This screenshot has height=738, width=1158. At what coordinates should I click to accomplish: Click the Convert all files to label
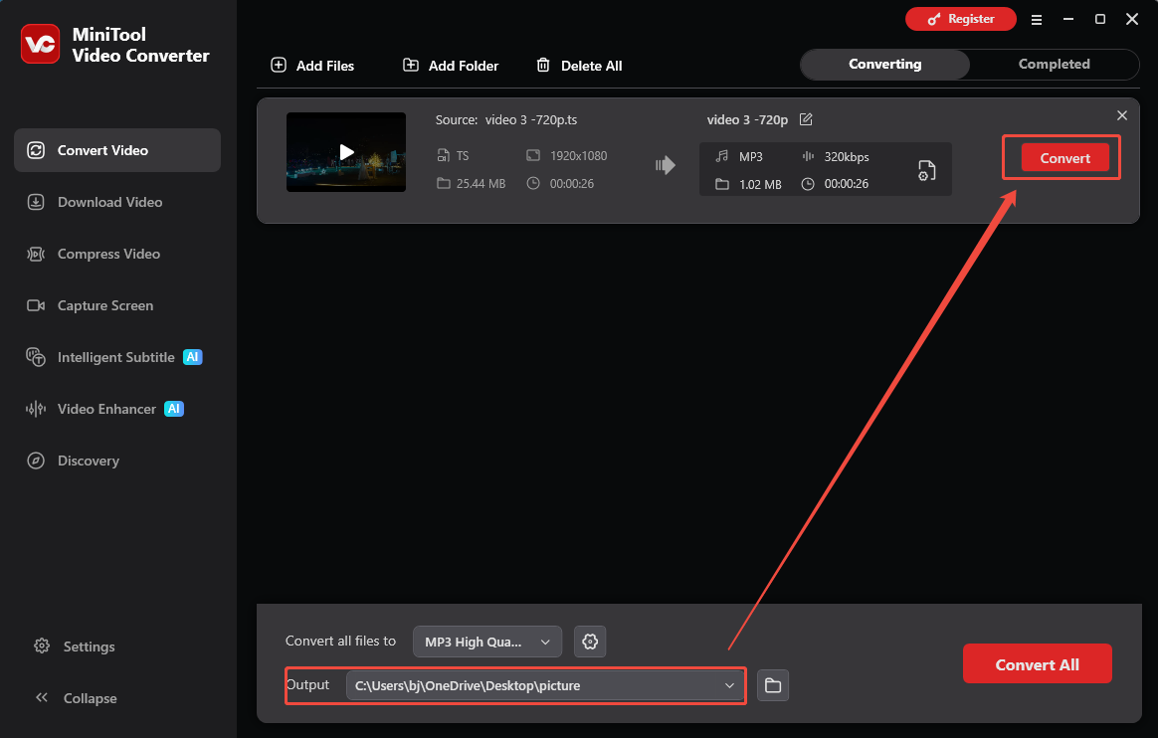[x=340, y=641]
